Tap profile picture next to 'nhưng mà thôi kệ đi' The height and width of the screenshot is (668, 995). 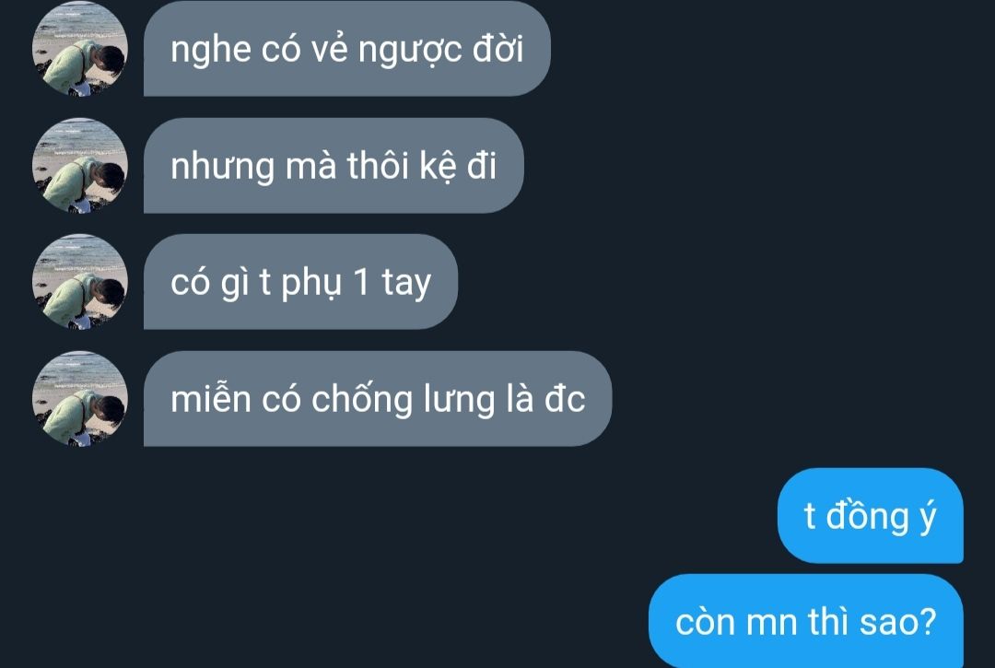80,166
